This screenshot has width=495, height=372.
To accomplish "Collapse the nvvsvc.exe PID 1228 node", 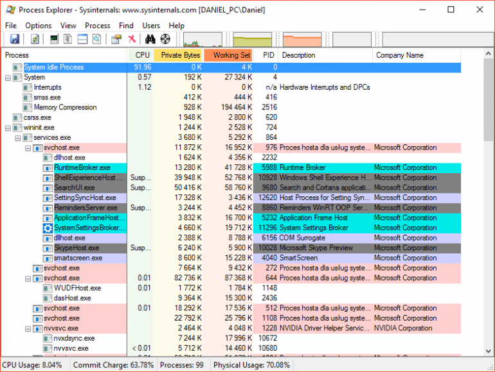I will 28,328.
